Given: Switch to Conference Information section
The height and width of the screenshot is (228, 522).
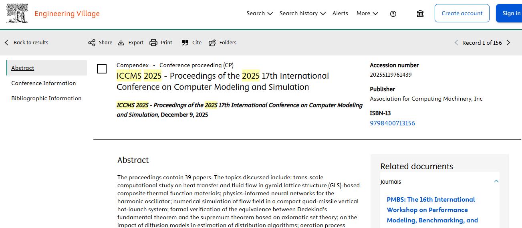Looking at the screenshot, I should (x=44, y=83).
